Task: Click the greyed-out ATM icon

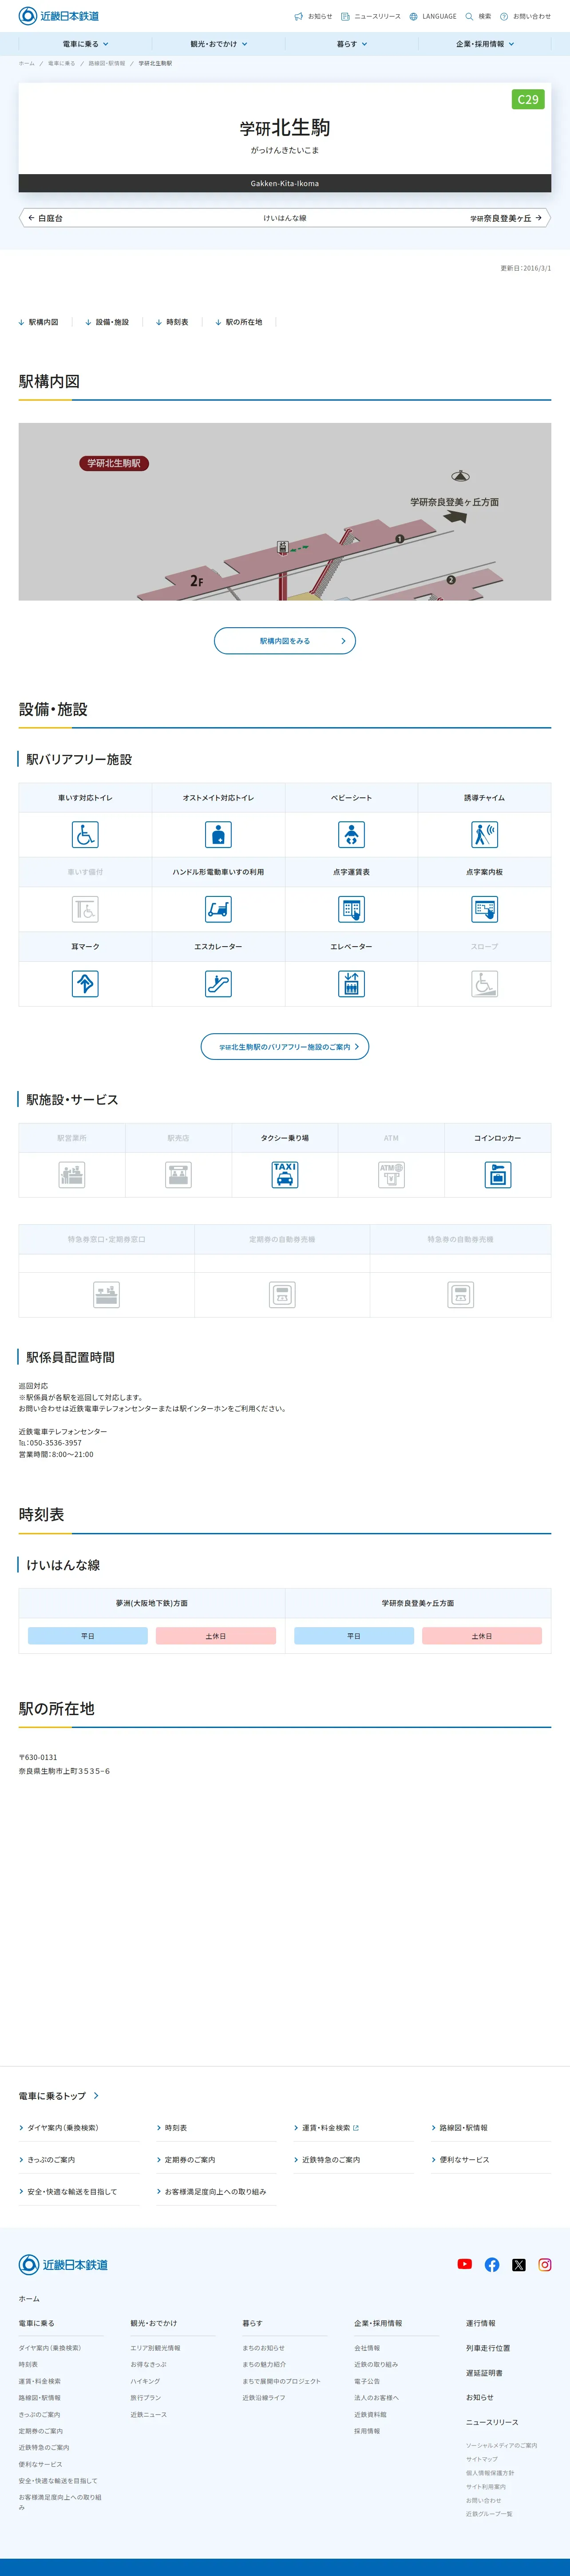Action: click(x=391, y=1174)
